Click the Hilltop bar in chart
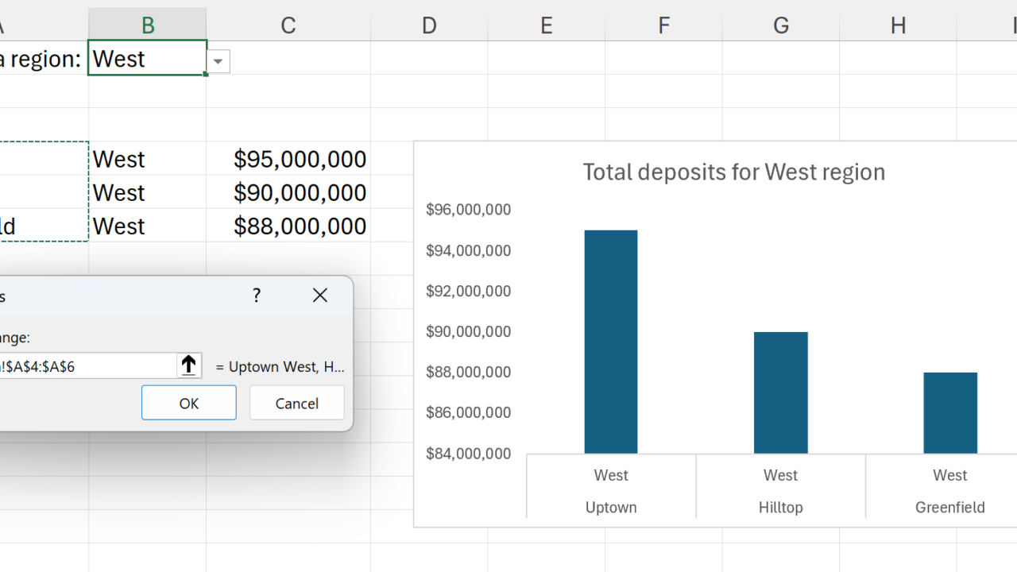Image resolution: width=1017 pixels, height=572 pixels. pyautogui.click(x=780, y=392)
